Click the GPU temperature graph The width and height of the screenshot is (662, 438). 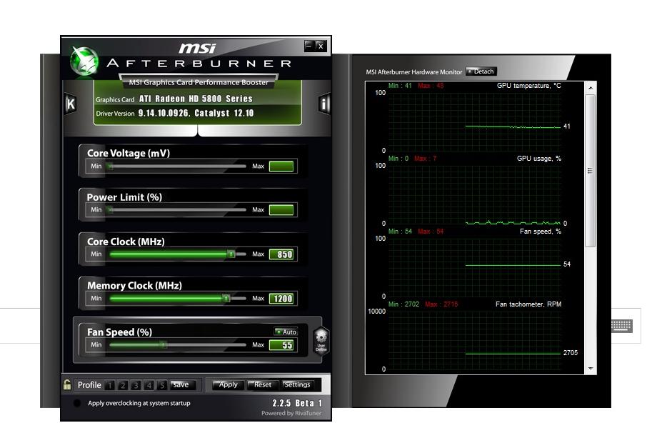click(474, 121)
